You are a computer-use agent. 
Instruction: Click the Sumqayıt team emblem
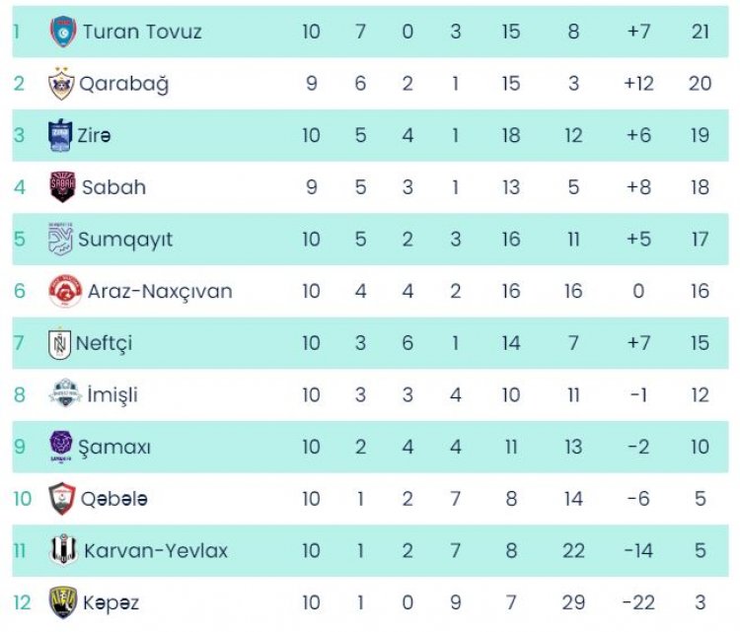tap(61, 239)
